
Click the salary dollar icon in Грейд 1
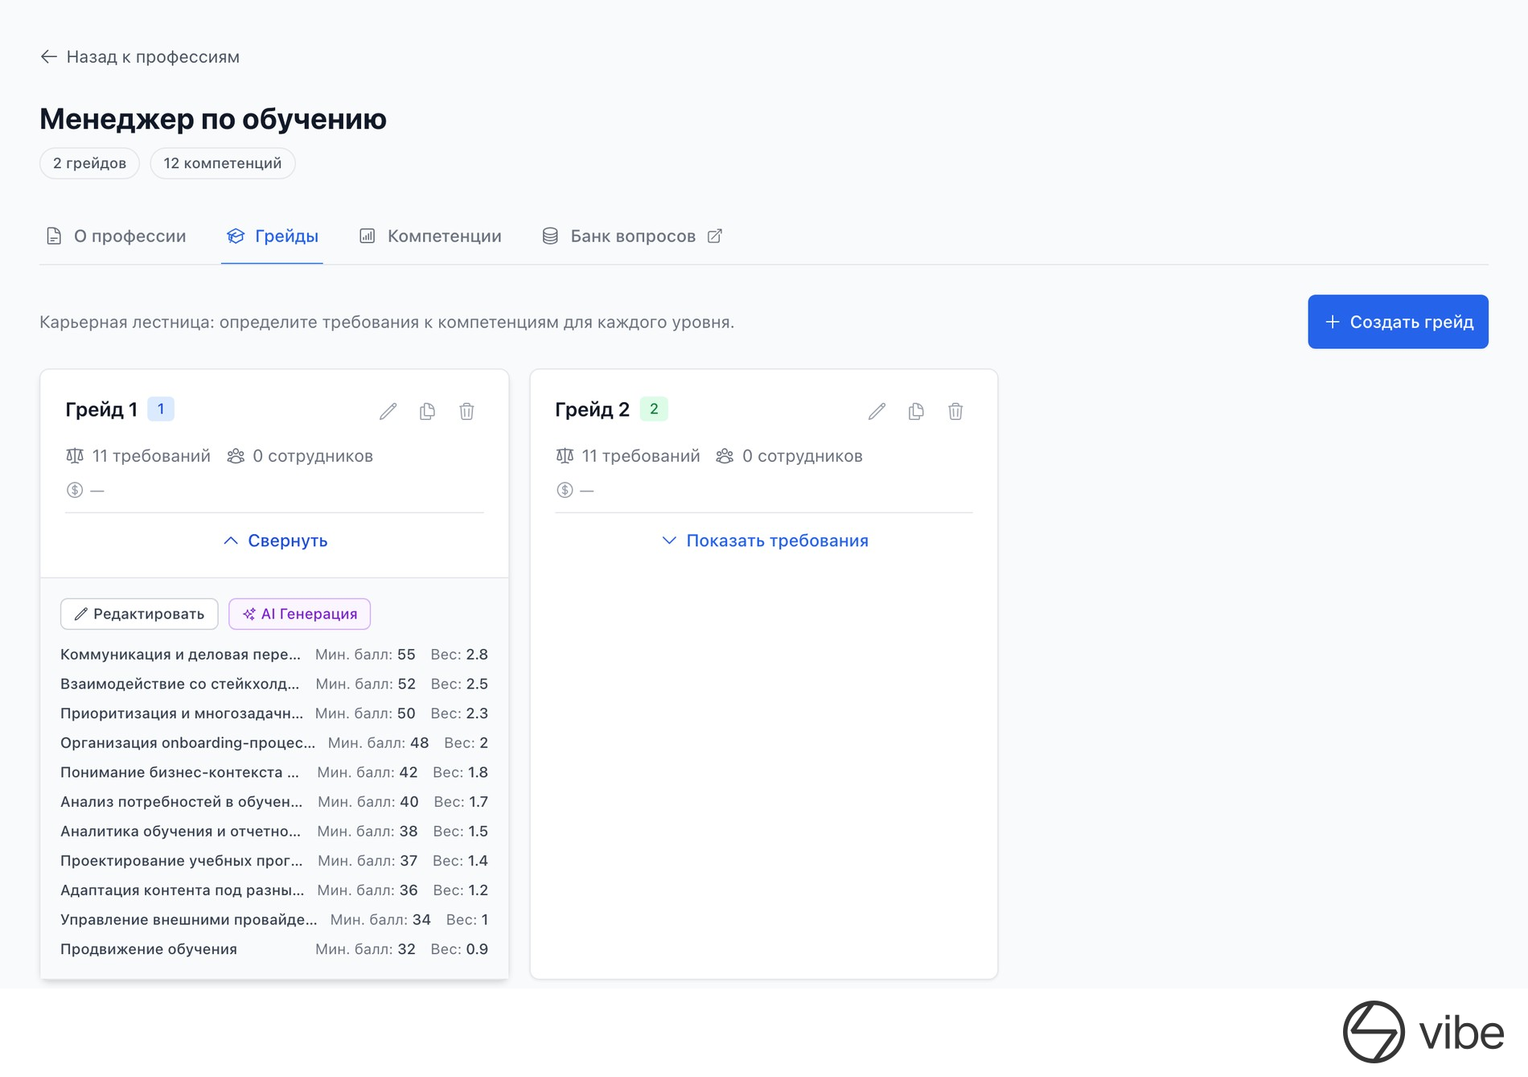click(75, 490)
